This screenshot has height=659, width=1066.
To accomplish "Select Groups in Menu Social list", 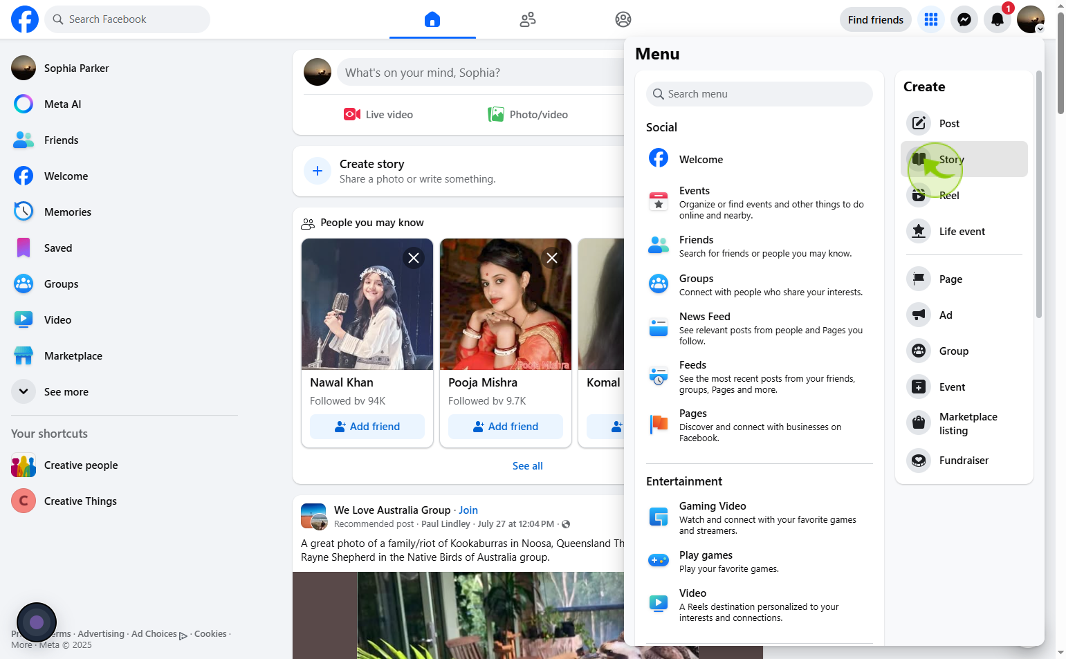I will pyautogui.click(x=760, y=285).
